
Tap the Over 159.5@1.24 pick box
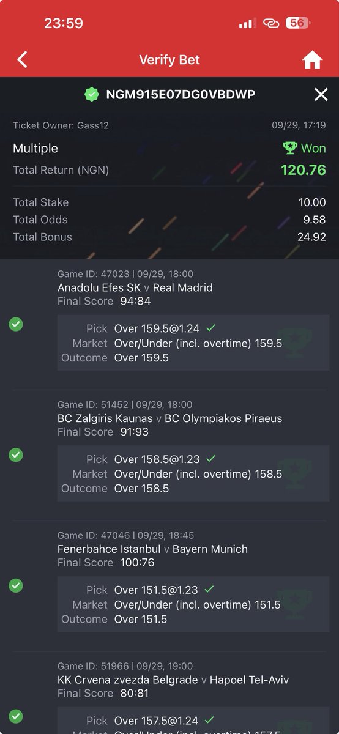coord(193,343)
